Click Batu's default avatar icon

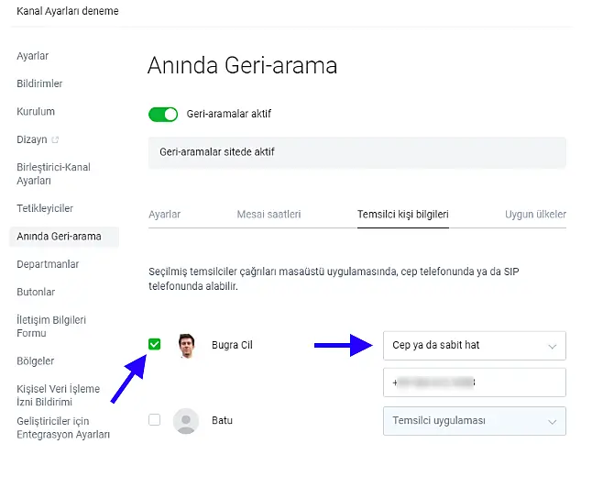[x=187, y=421]
